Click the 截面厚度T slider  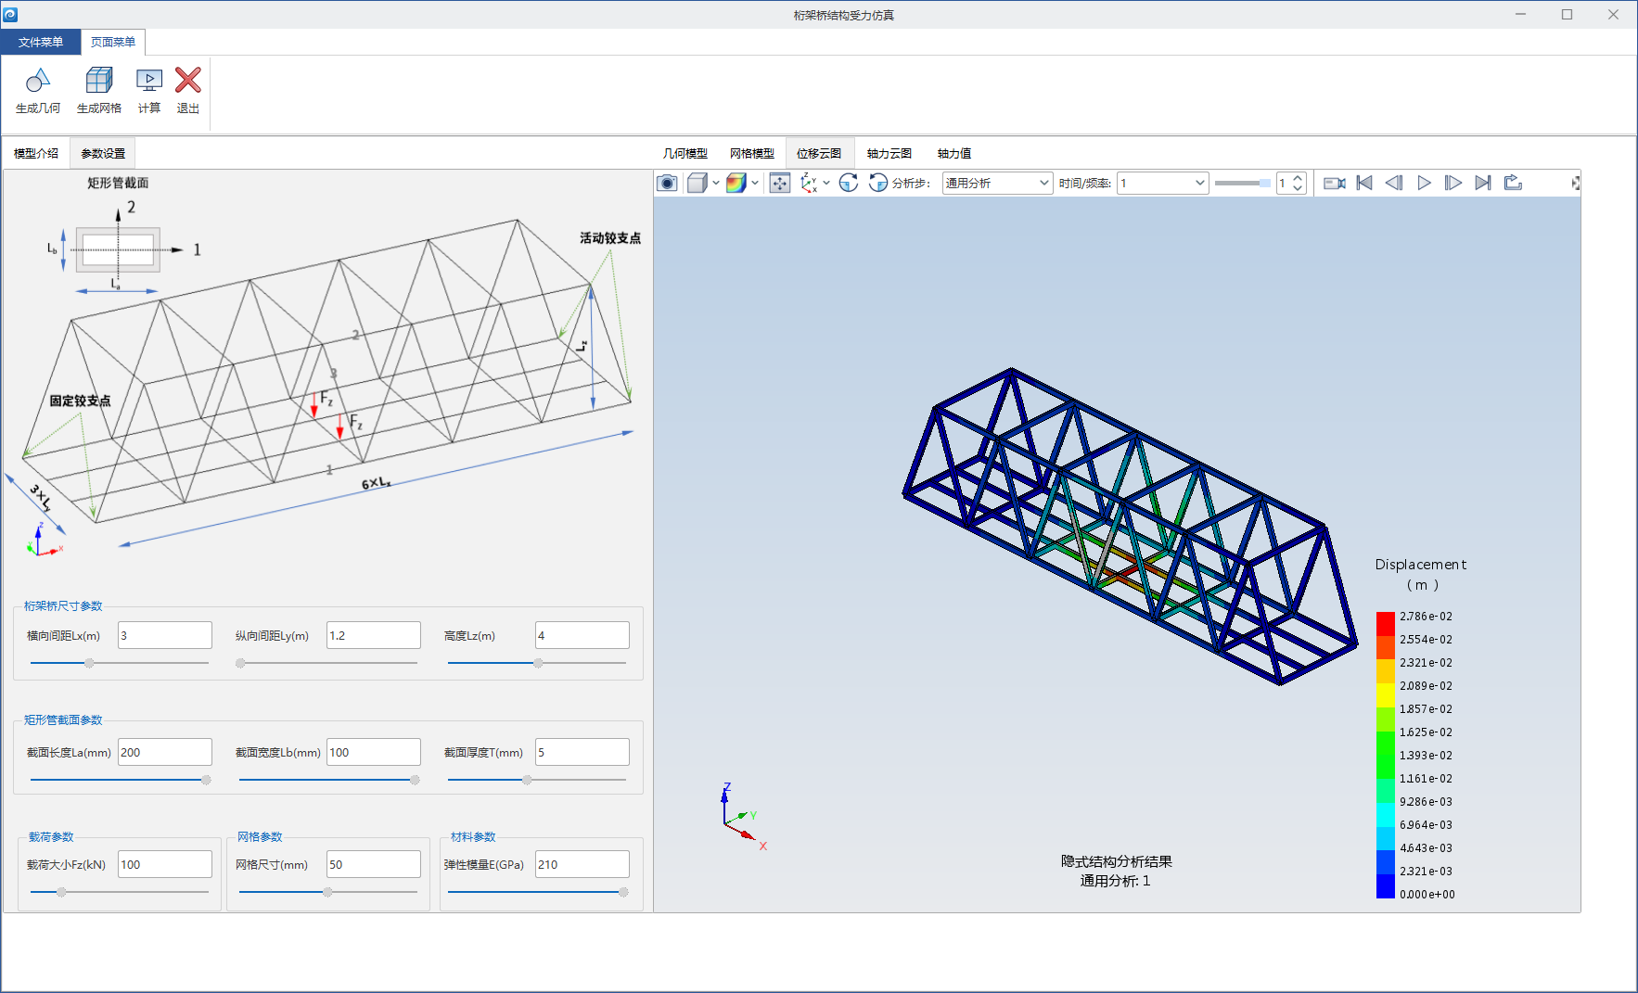point(537,780)
